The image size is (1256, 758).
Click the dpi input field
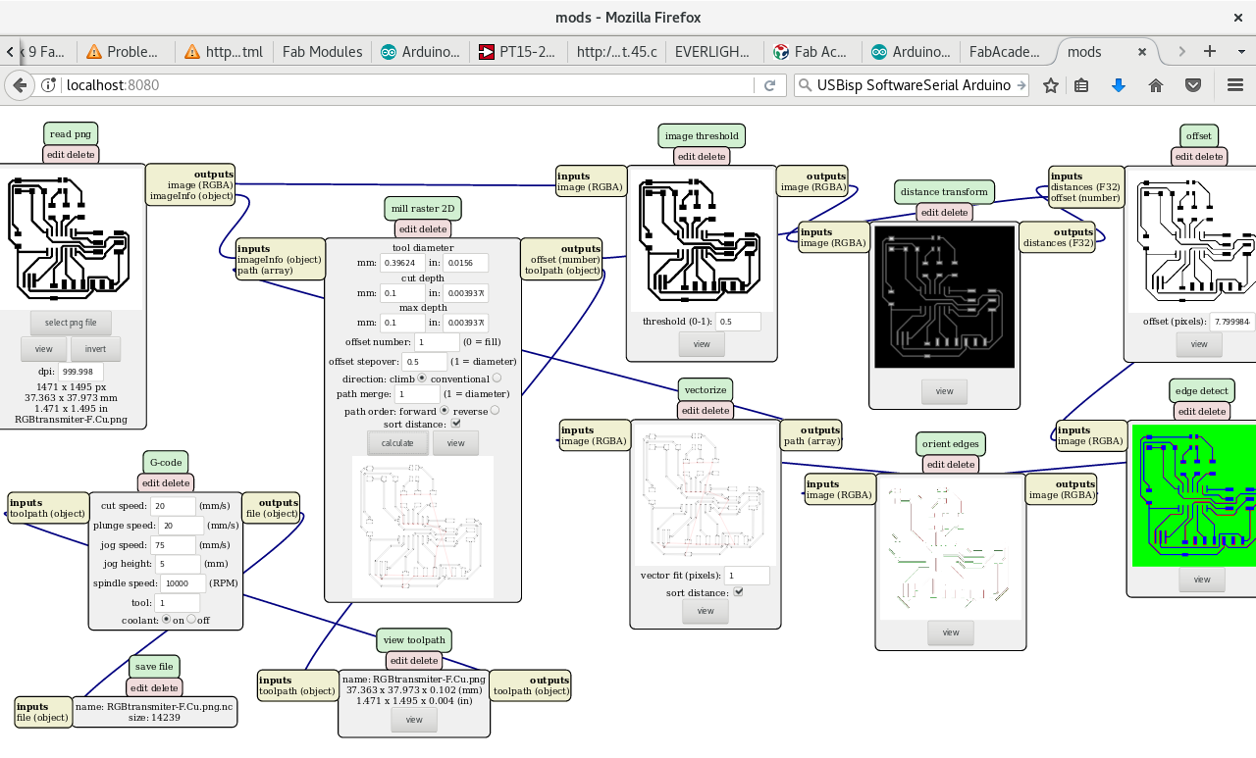(x=80, y=372)
